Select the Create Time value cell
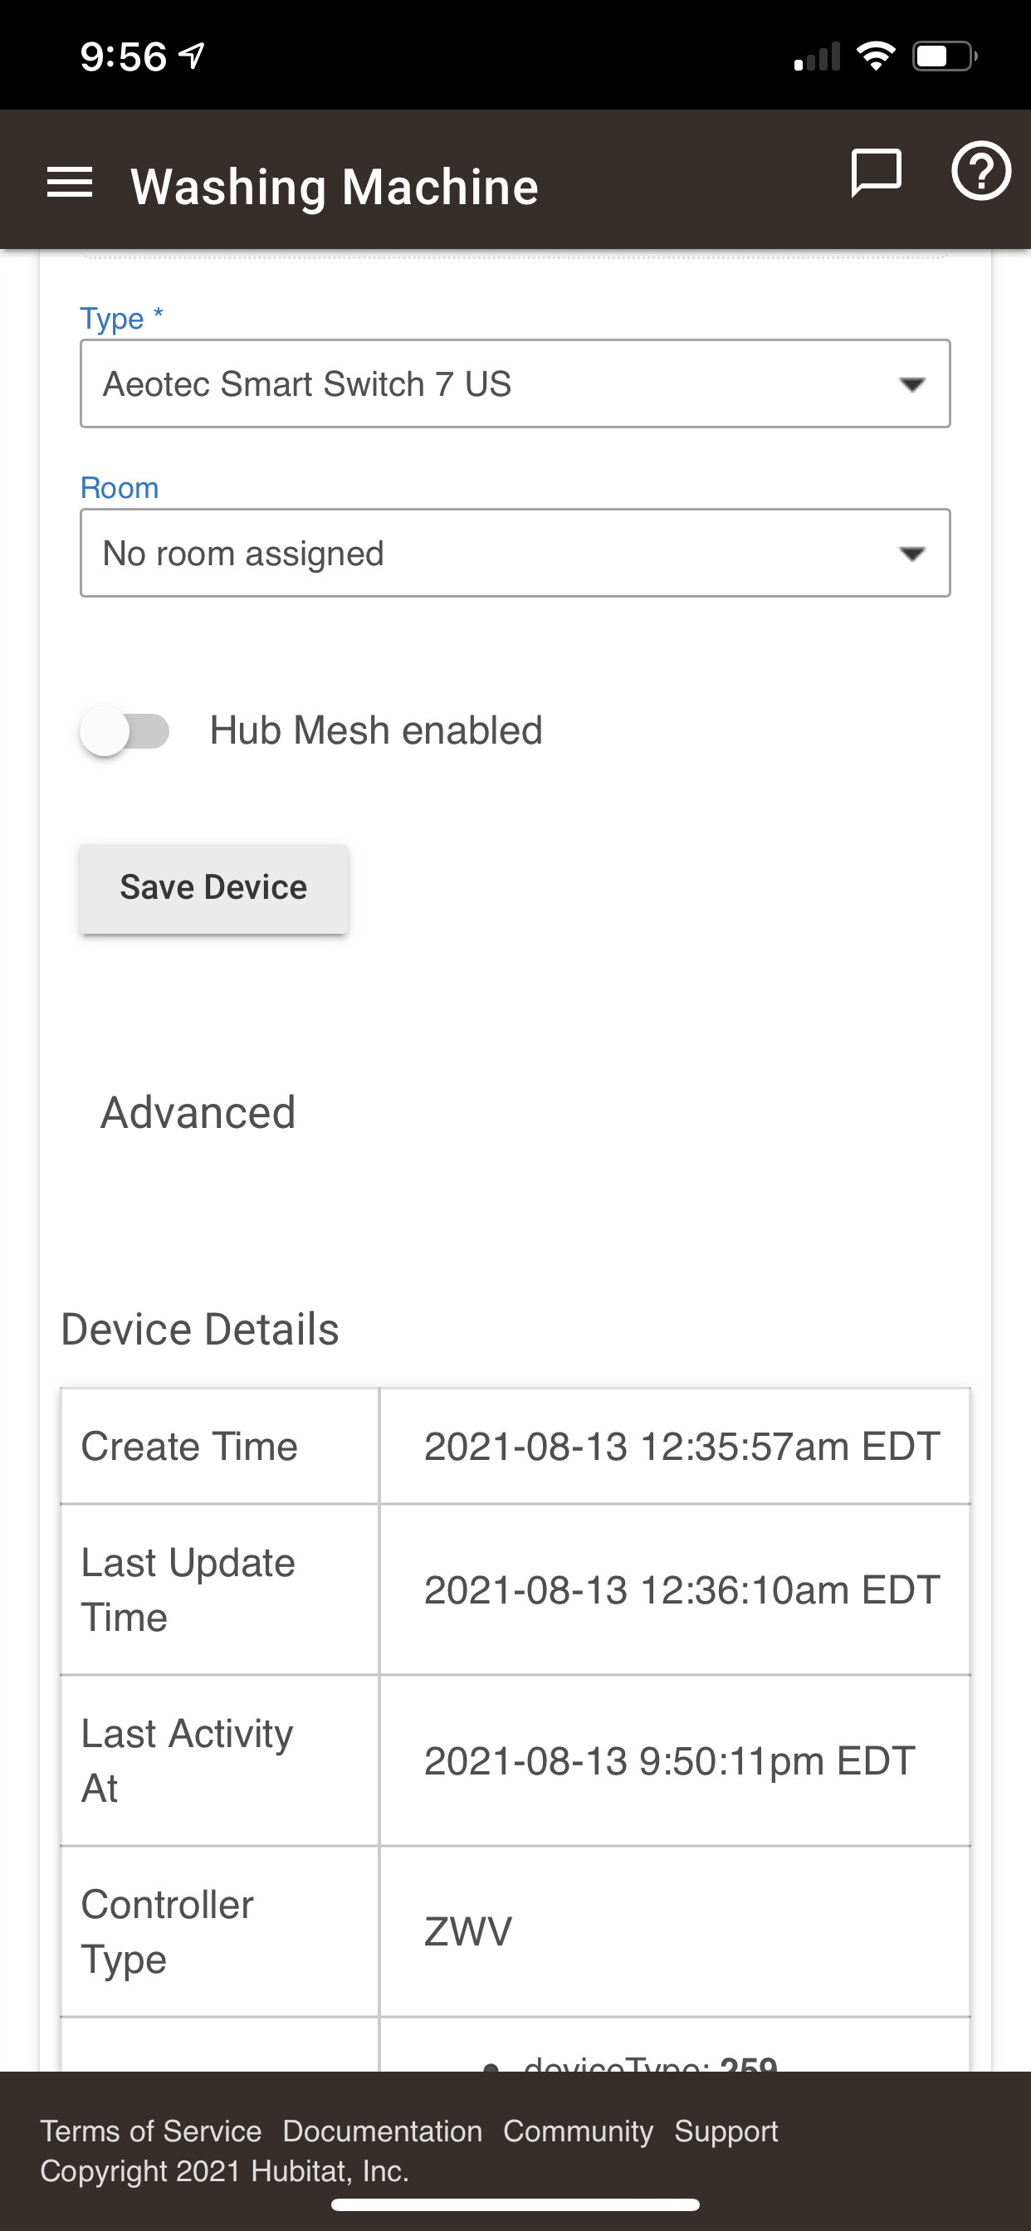This screenshot has height=2231, width=1031. click(x=675, y=1446)
